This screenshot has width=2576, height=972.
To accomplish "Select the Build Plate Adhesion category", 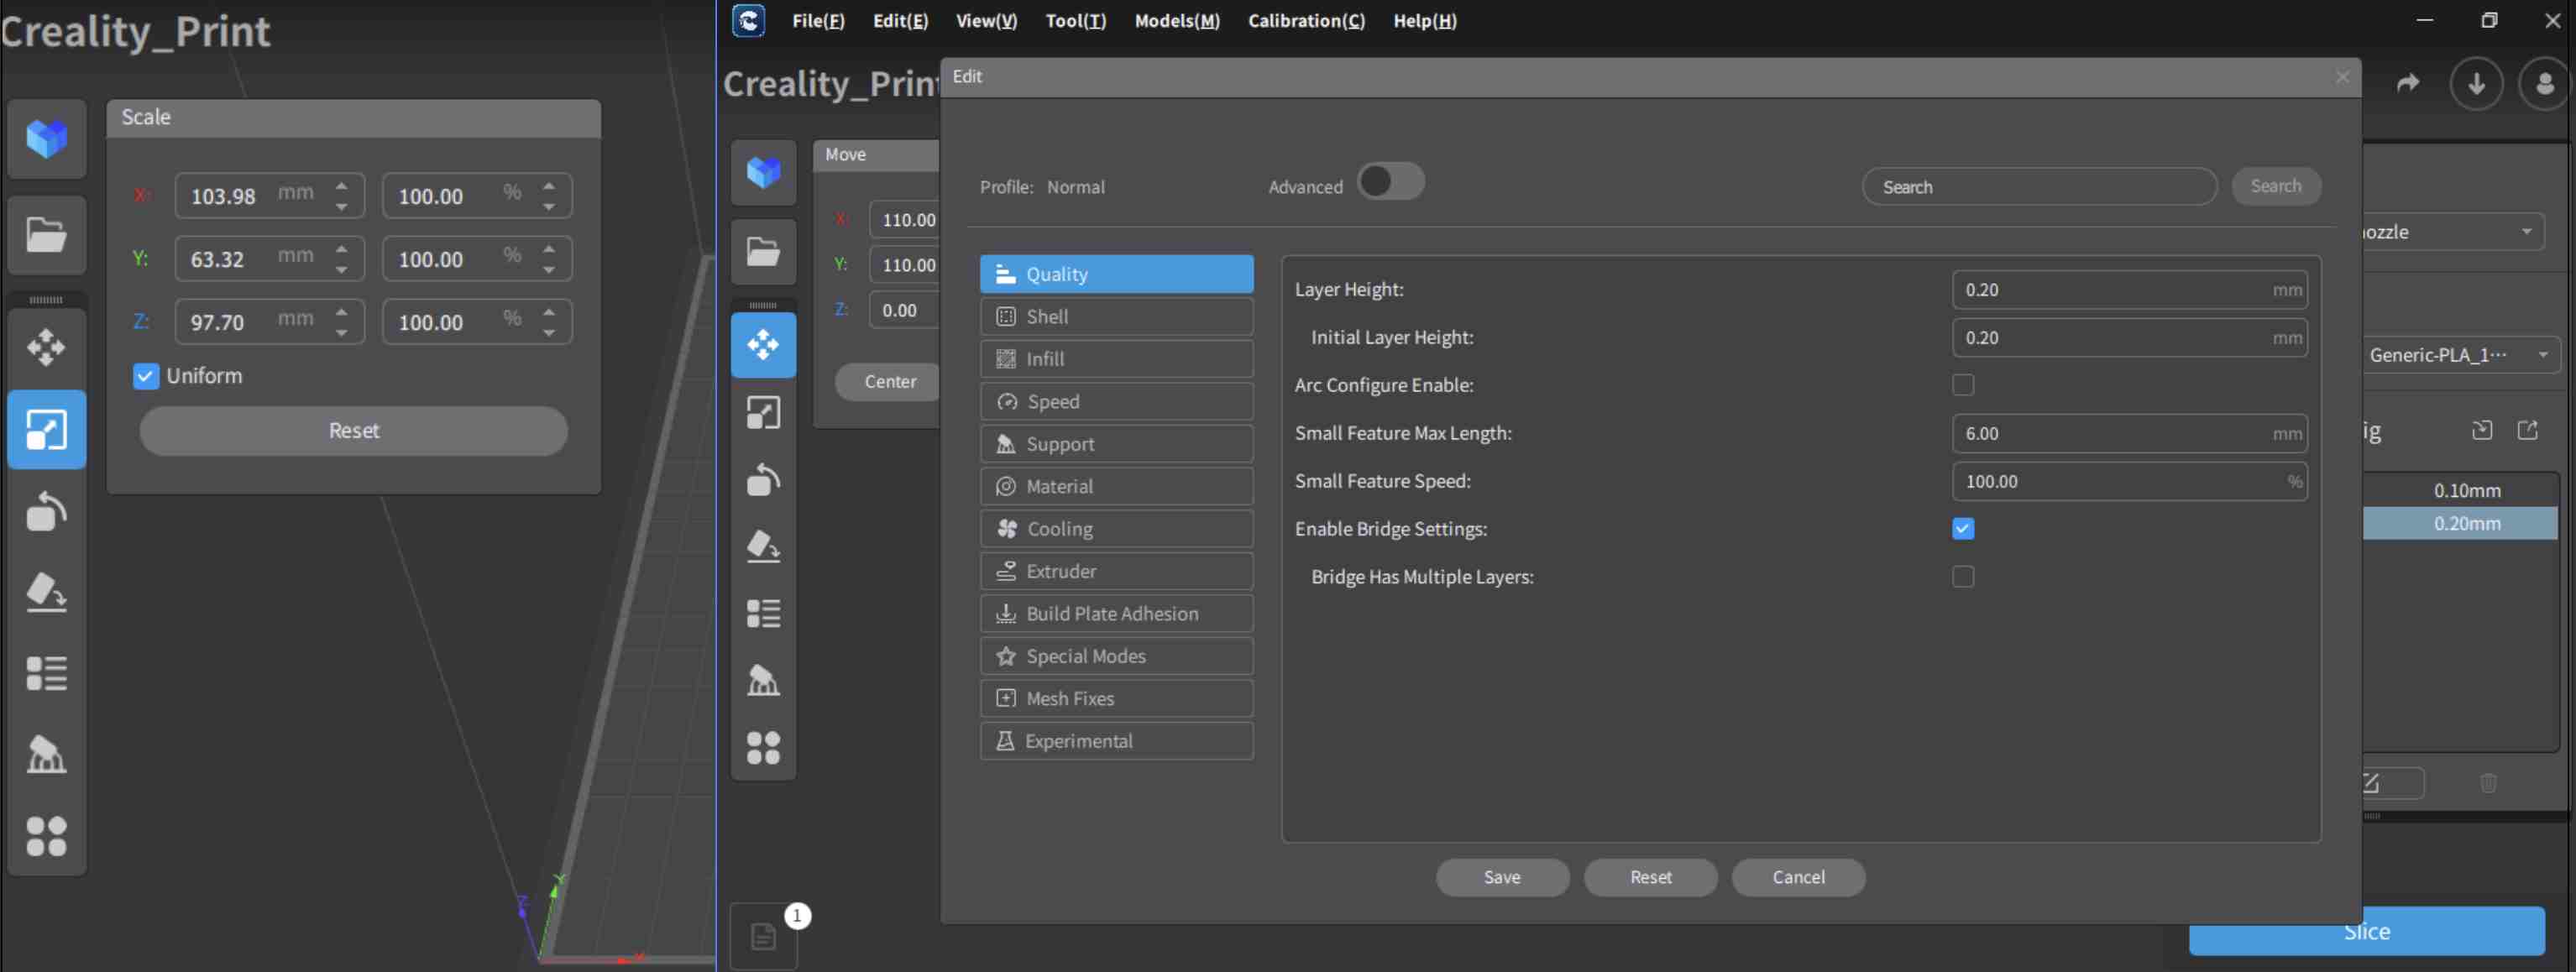I will pos(1116,614).
